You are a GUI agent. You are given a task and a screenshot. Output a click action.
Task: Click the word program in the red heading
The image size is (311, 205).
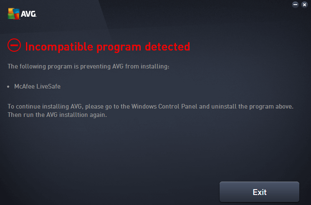(x=119, y=48)
